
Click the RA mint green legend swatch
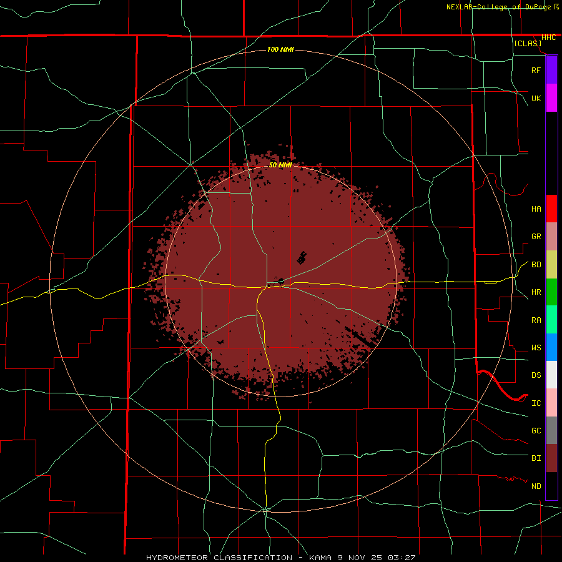tap(551, 320)
